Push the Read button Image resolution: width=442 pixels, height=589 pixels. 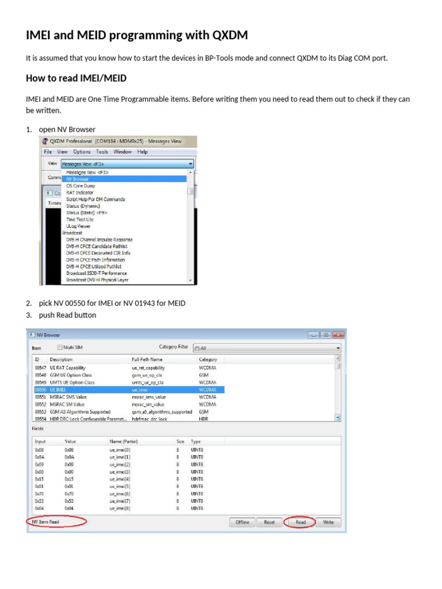(x=300, y=522)
